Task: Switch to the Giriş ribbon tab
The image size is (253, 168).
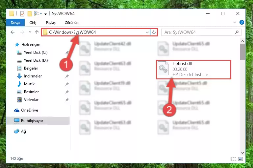Action: (33, 23)
